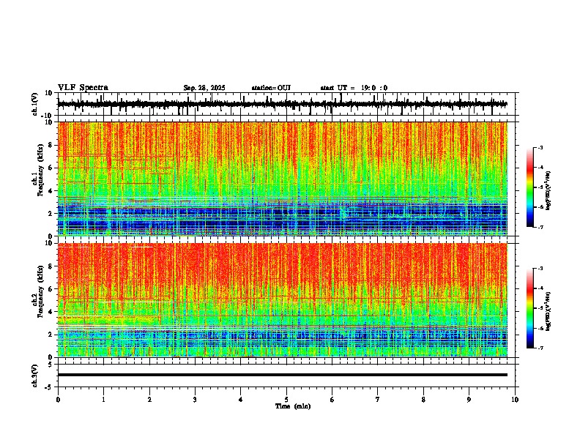This screenshot has height=448, width=580.
Task: Click the log(PSD) label beside ch.1 color bar
Action: [x=549, y=191]
